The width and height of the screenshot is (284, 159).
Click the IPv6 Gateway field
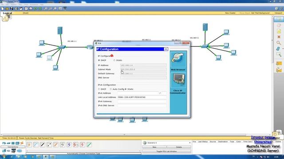pos(142,101)
